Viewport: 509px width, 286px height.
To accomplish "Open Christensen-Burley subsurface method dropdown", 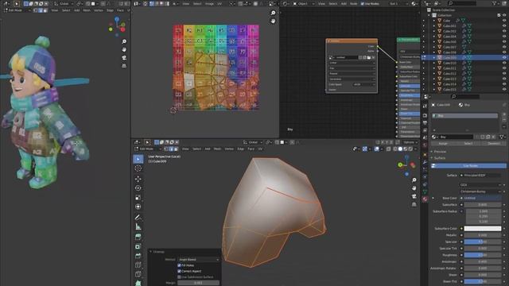I will (480, 191).
